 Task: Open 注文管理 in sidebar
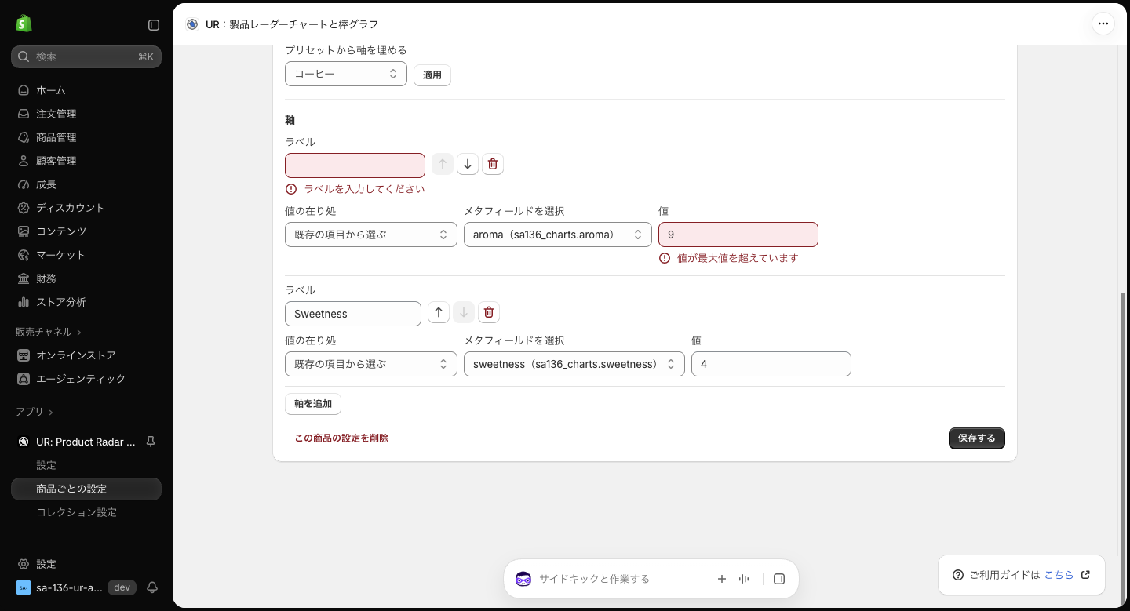(86, 114)
